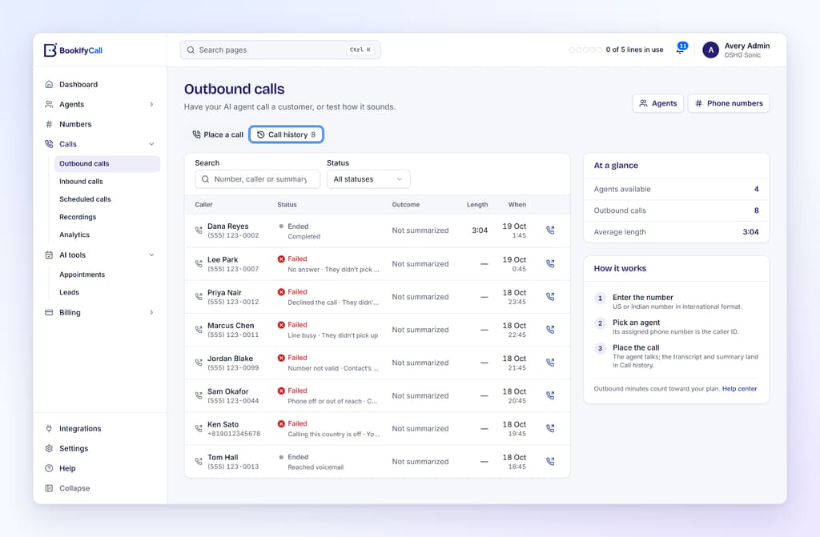Switch to the Call history tab
The height and width of the screenshot is (537, 820).
(x=286, y=134)
